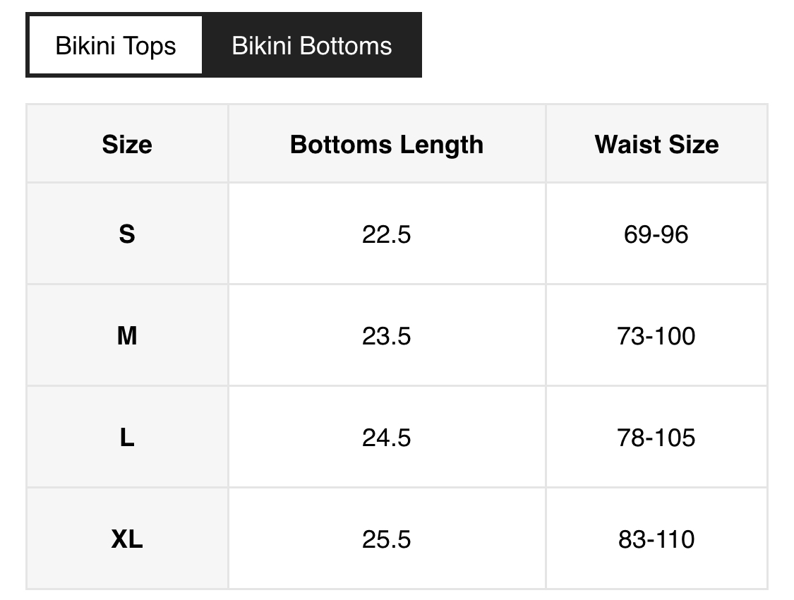
Task: Click the 69-96 waist size cell
Action: pyautogui.click(x=656, y=234)
